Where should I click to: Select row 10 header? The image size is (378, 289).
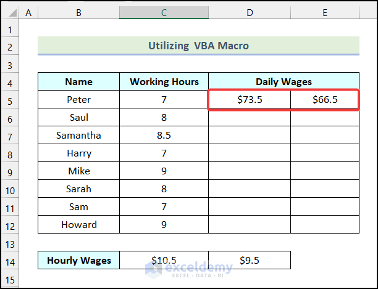click(x=10, y=189)
